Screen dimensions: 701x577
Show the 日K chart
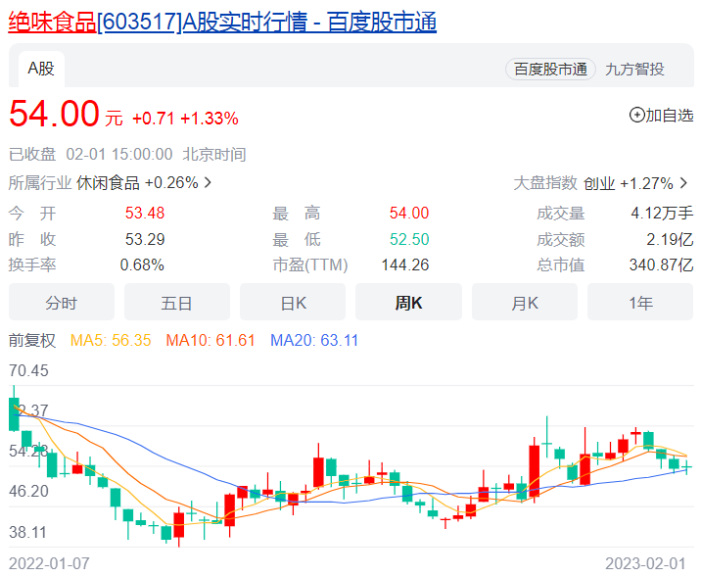pyautogui.click(x=293, y=303)
